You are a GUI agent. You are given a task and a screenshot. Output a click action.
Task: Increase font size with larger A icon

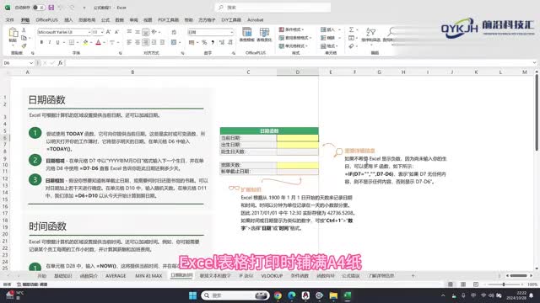pyautogui.click(x=109, y=32)
